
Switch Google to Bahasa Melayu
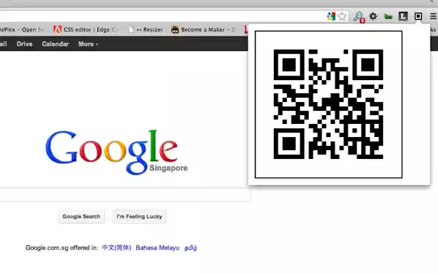click(x=157, y=248)
